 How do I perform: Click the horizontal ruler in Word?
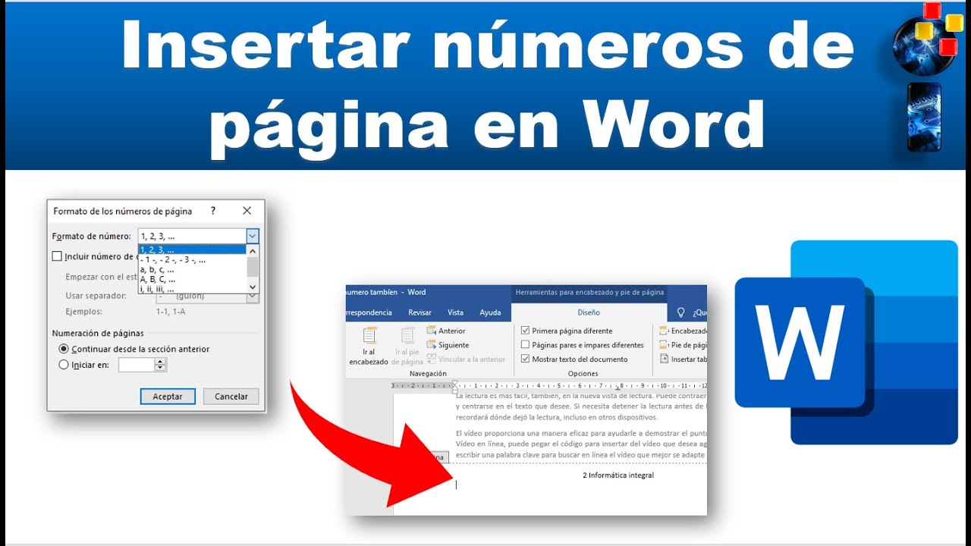(550, 385)
